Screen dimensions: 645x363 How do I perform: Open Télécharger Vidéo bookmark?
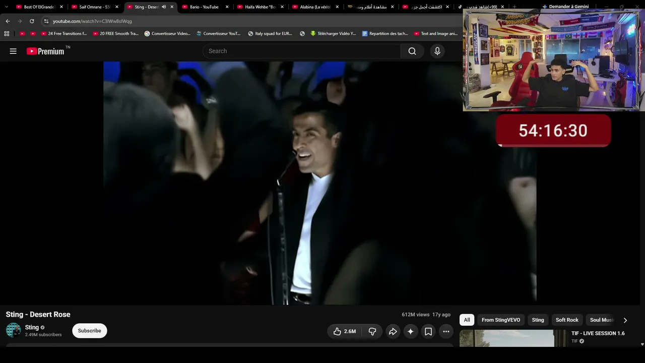(333, 34)
